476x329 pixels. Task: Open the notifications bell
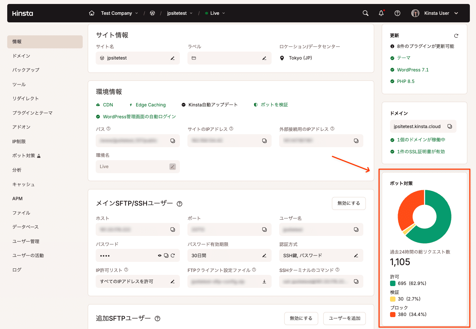pyautogui.click(x=381, y=13)
